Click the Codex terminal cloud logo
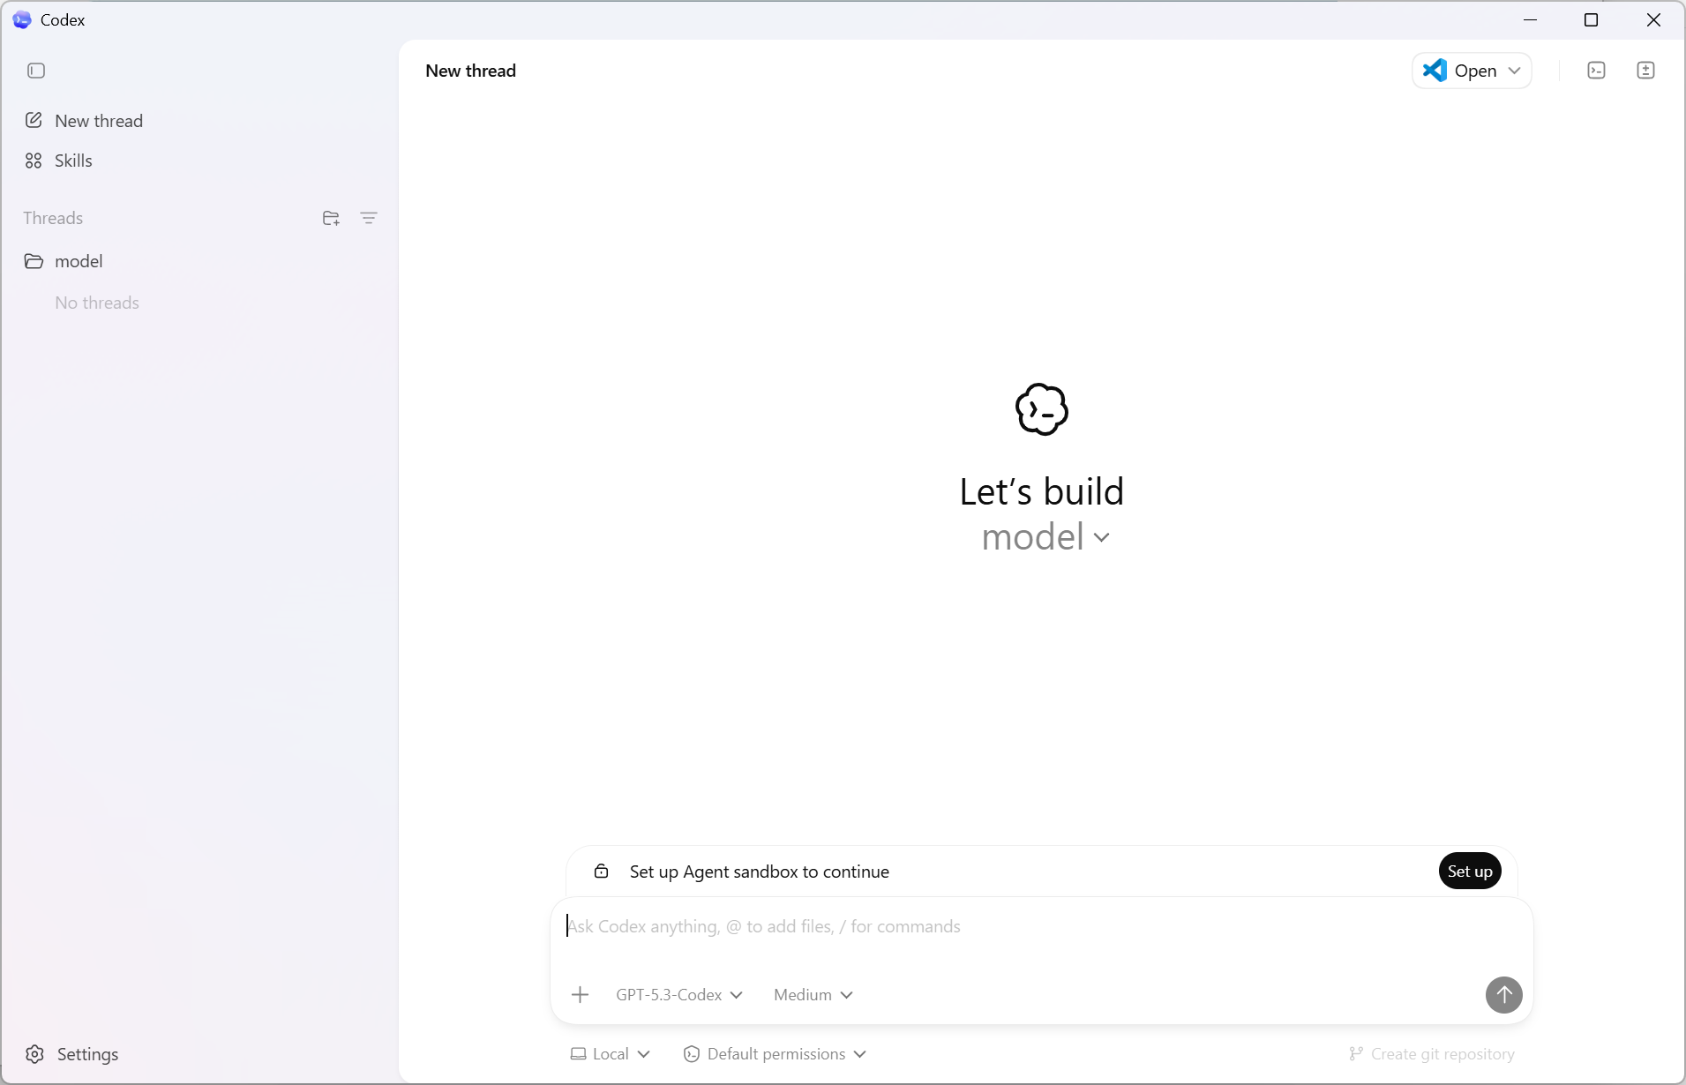The image size is (1686, 1085). 1042,409
